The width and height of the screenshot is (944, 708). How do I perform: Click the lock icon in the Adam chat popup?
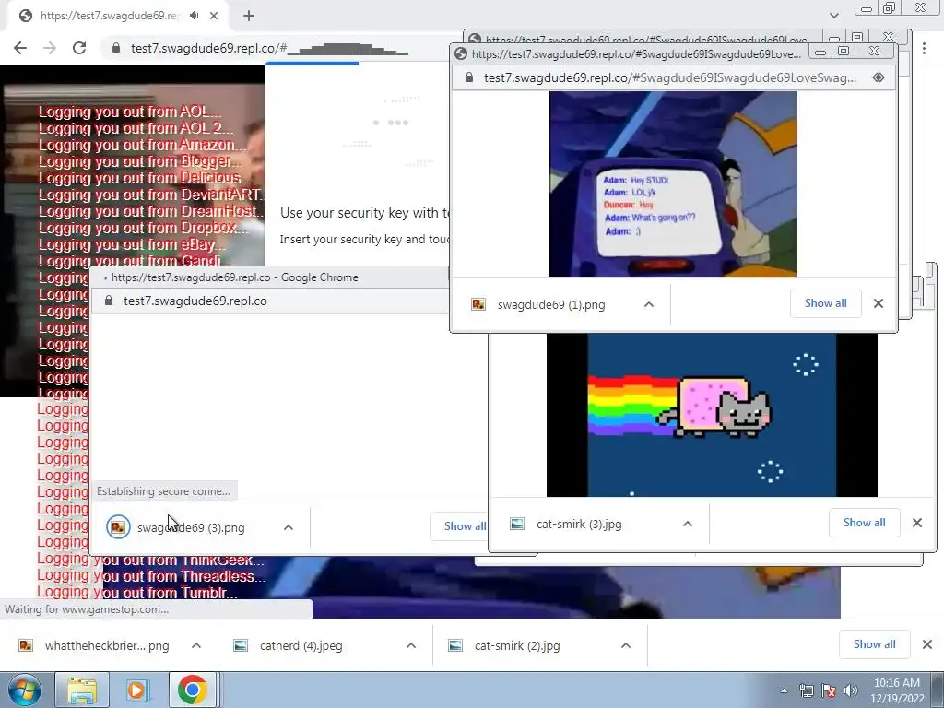[469, 77]
